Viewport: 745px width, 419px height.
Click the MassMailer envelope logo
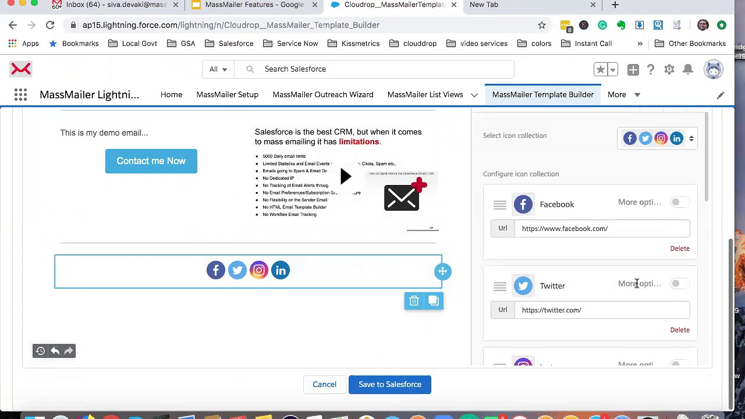point(20,69)
